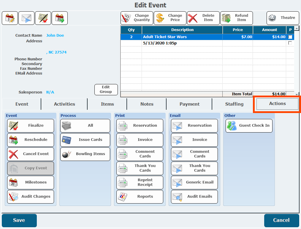Click the check-and-pen finalize toolbar icon

pos(43,18)
